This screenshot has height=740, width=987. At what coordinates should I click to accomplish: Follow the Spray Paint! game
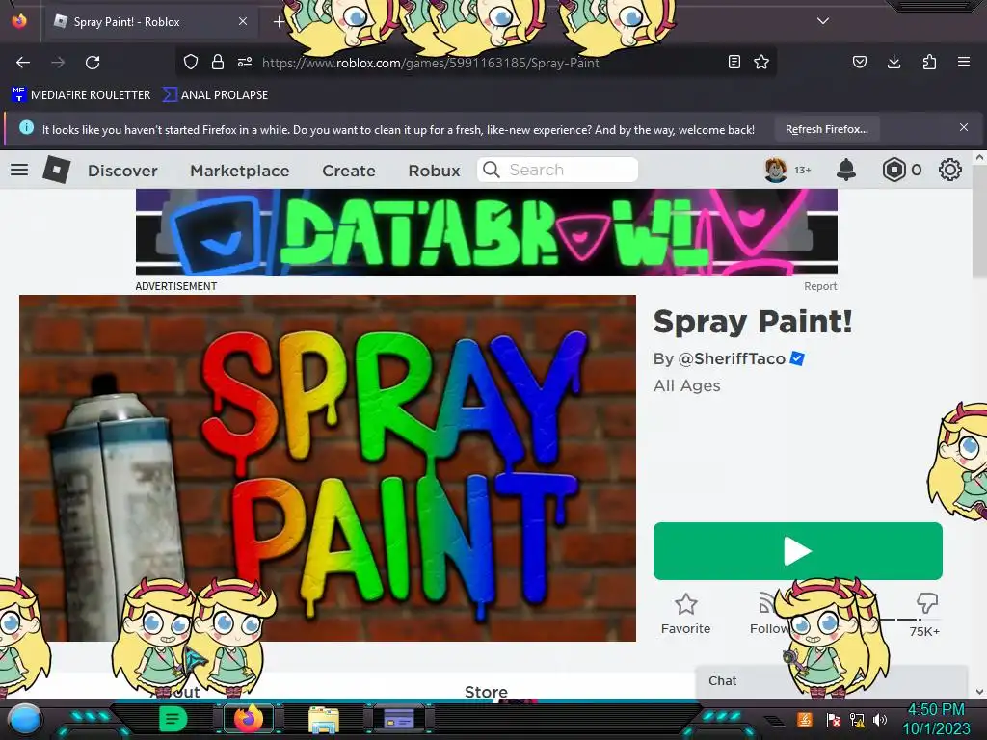[x=768, y=614]
